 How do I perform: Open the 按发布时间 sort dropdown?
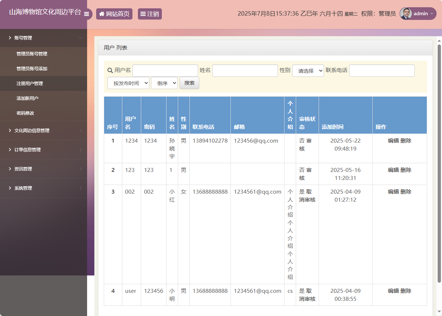(x=128, y=83)
